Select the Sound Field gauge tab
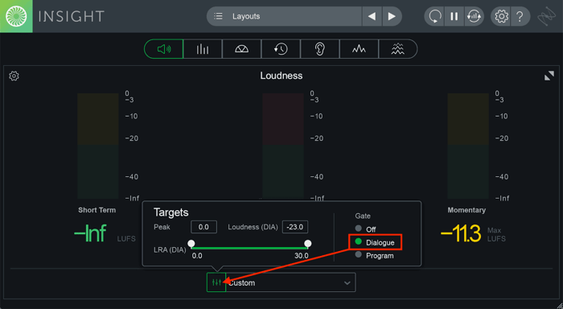Image resolution: width=563 pixels, height=309 pixels. tap(241, 49)
